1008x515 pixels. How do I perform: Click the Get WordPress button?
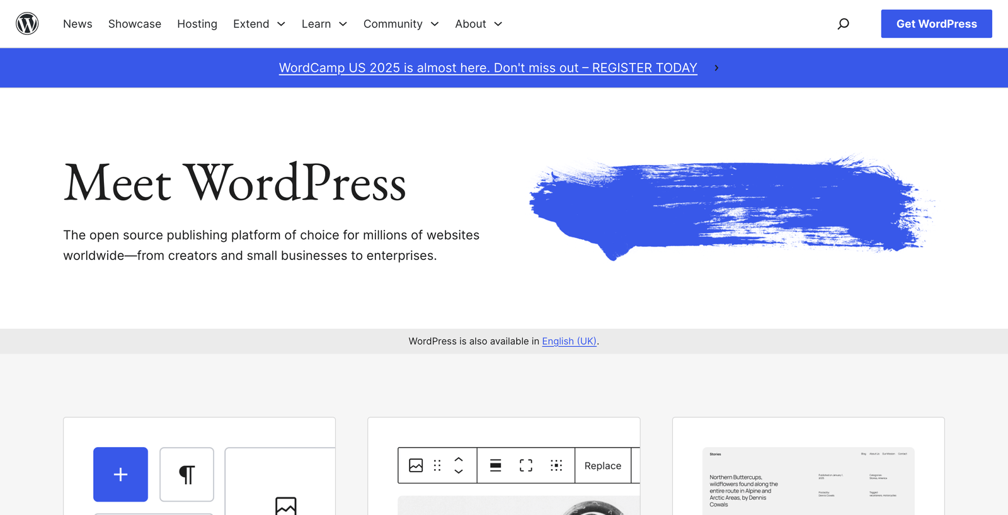coord(936,24)
